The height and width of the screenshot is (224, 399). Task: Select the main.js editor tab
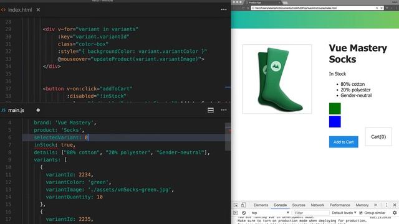(x=16, y=110)
